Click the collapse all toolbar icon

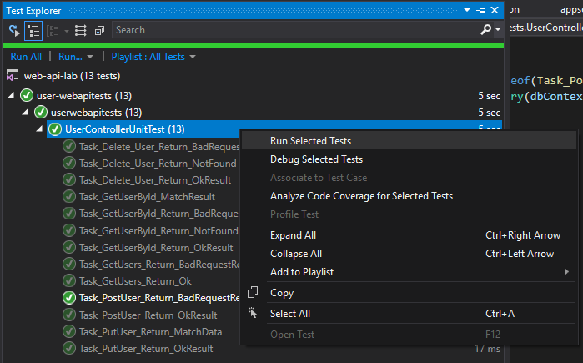99,30
